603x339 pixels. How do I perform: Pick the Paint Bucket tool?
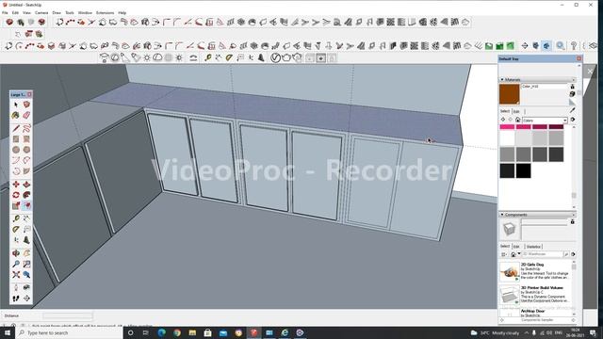(16, 115)
